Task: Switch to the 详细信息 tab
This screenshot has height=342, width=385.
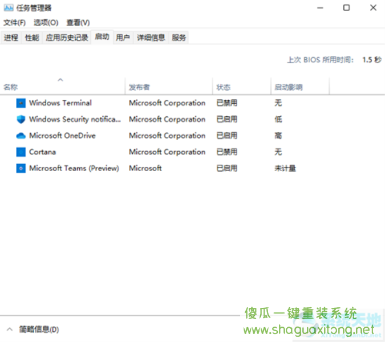Action: coord(151,38)
